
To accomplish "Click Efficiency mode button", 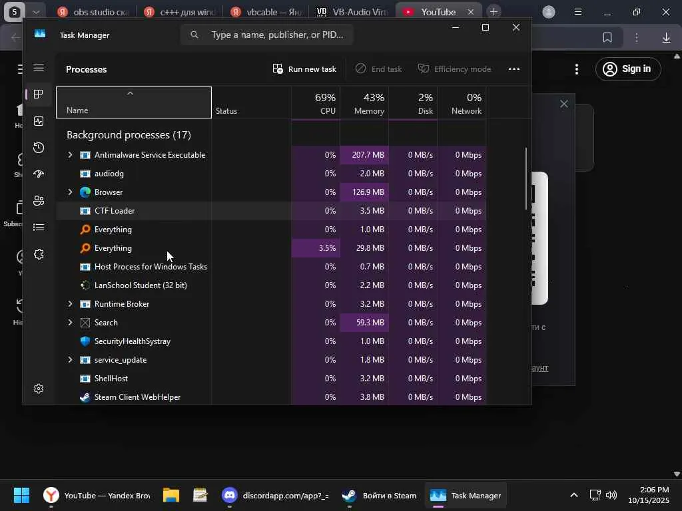I will (454, 69).
